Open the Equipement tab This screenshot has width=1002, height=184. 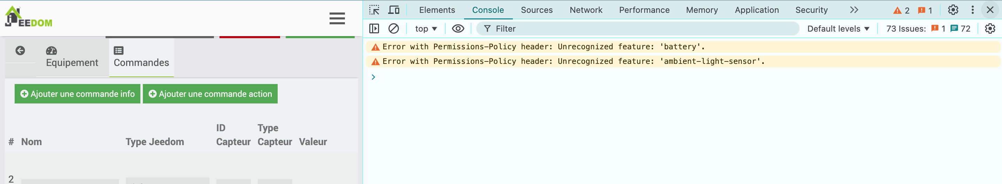coord(72,57)
